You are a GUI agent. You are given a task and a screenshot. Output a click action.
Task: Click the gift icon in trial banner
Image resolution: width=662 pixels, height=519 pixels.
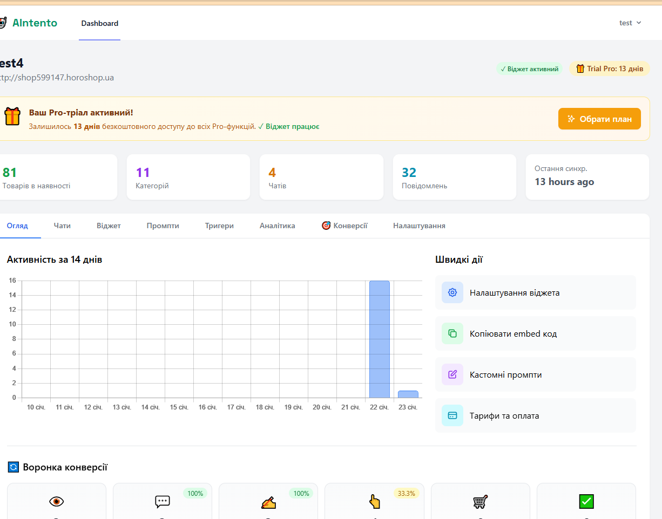click(x=12, y=116)
